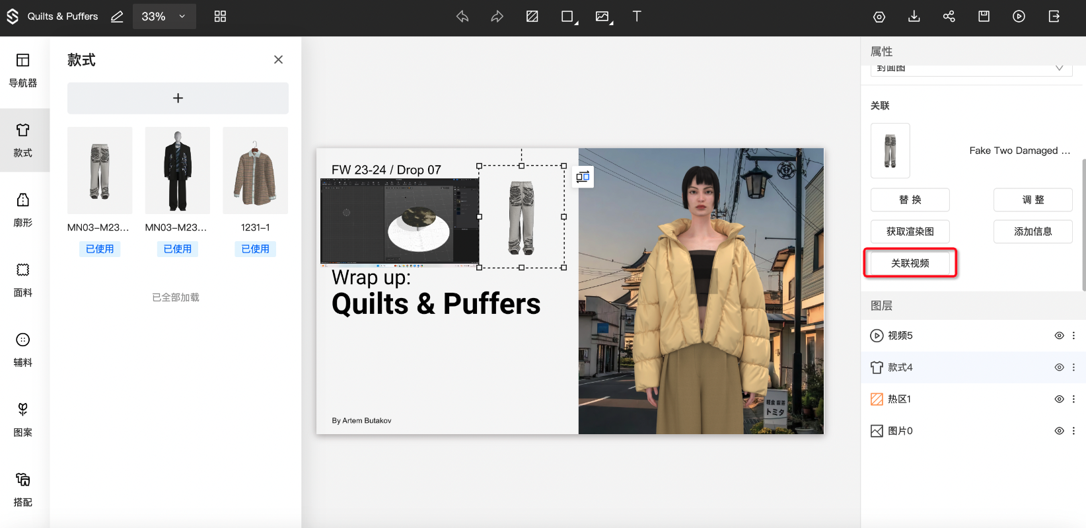Viewport: 1086px width, 528px height.
Task: Select the Text tool icon
Action: (636, 17)
